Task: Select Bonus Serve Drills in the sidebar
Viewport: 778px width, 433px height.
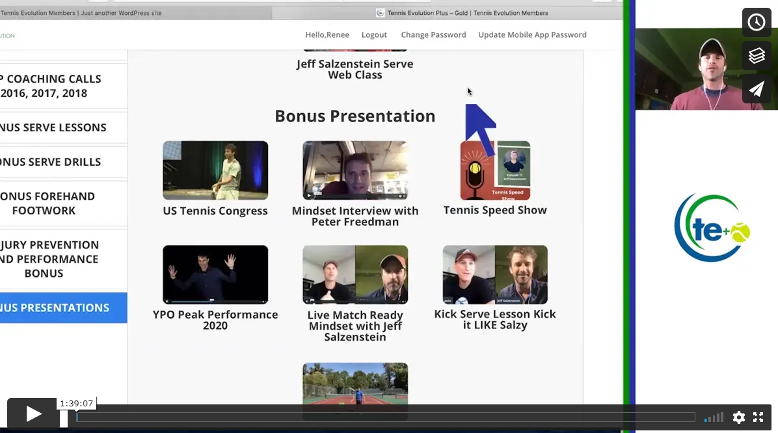Action: [64, 162]
